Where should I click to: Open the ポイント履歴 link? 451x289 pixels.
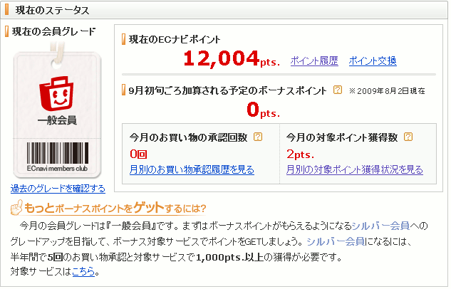pyautogui.click(x=314, y=61)
